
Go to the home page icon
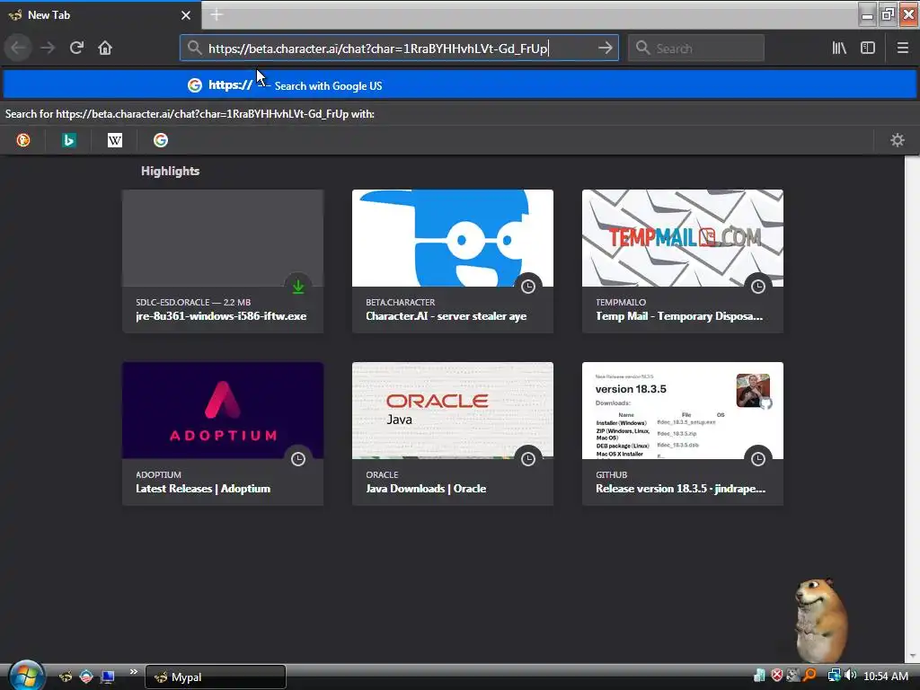pos(105,48)
